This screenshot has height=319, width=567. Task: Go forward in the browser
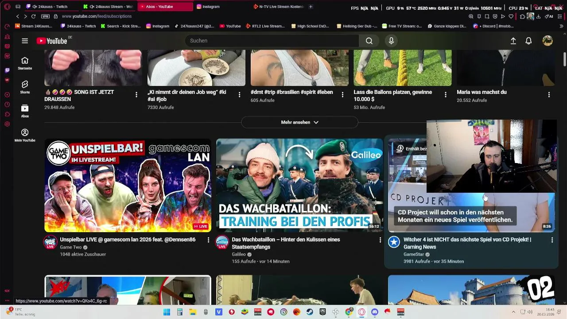[x=25, y=16]
